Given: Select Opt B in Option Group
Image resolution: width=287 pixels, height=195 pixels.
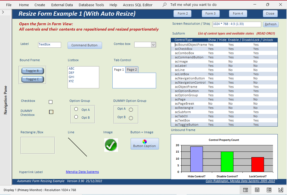Looking at the screenshot, I should [x=76, y=117].
